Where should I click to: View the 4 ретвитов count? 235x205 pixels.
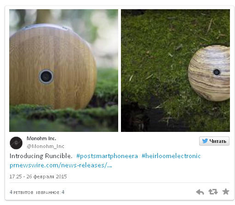tap(22, 192)
